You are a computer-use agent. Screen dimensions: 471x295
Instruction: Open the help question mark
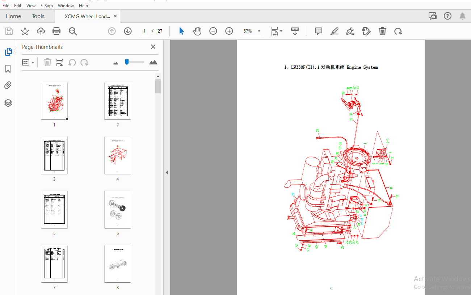(x=448, y=16)
